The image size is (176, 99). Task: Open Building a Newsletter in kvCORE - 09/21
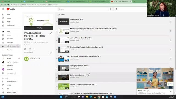click(83, 84)
